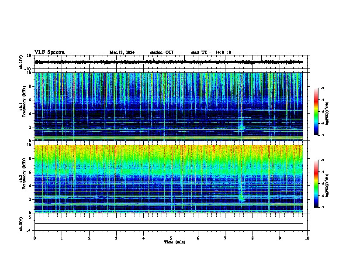Click the ch.2 spectrogram color scale bar

click(x=316, y=184)
